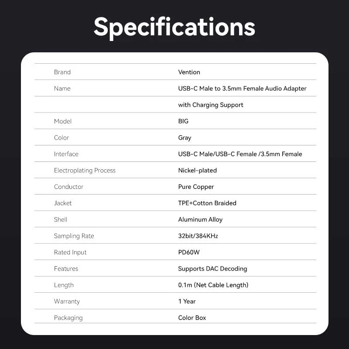
Task: Click the 32bit/384KHz sampling rate value
Action: click(x=198, y=236)
